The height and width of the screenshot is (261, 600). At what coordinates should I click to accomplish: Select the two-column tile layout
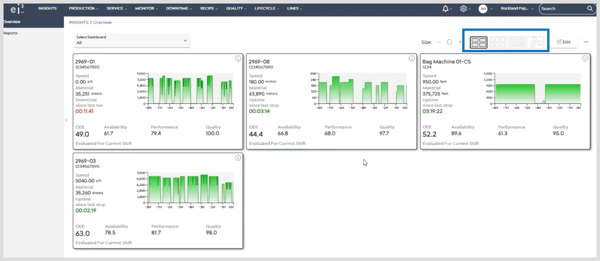[x=478, y=42]
